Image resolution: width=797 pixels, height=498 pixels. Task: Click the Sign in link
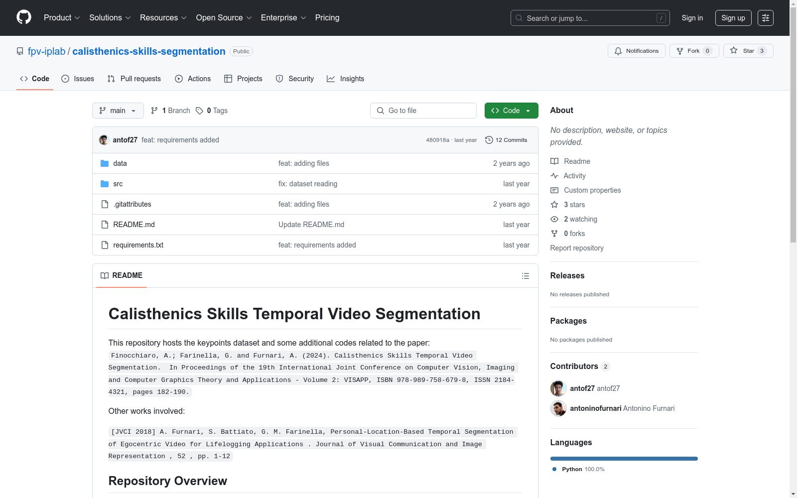click(x=692, y=18)
